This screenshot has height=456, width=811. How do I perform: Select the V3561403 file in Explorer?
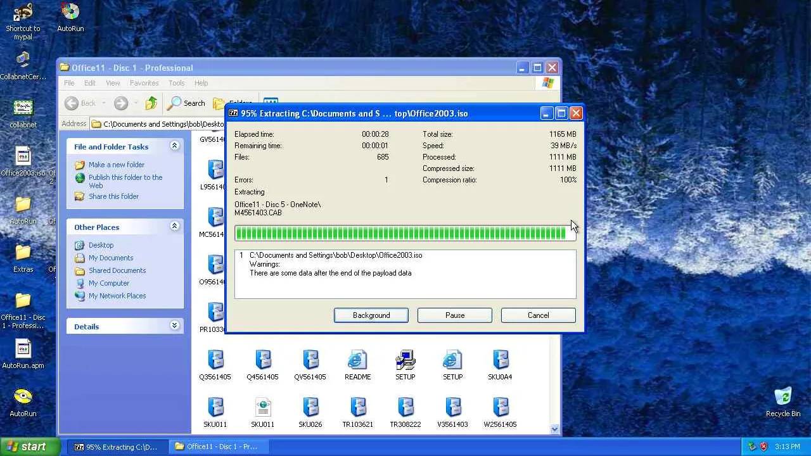pos(452,414)
